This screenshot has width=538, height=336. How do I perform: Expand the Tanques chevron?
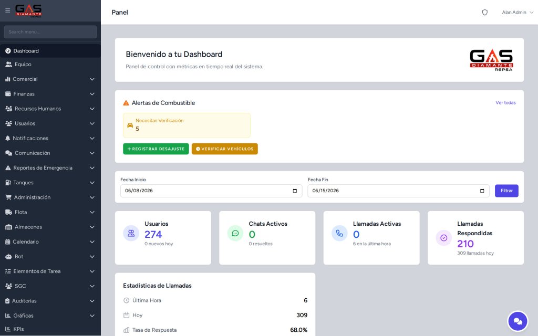[x=92, y=183]
